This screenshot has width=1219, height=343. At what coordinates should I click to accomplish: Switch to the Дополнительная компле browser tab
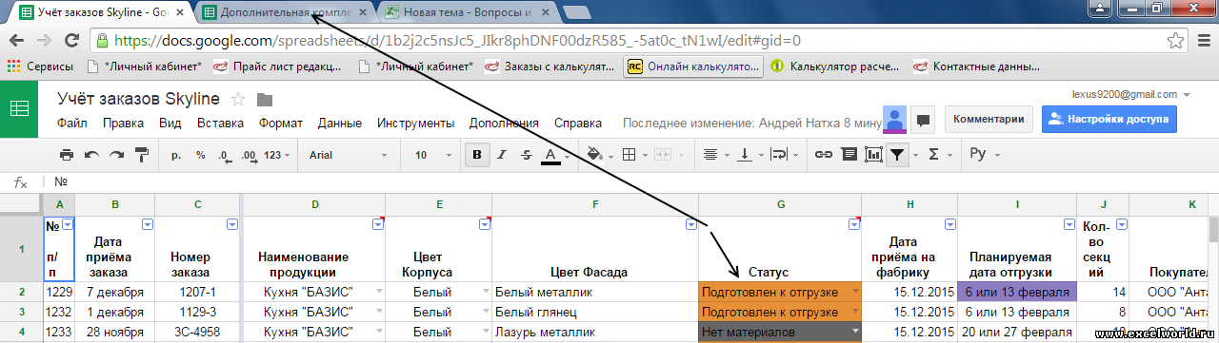click(286, 13)
